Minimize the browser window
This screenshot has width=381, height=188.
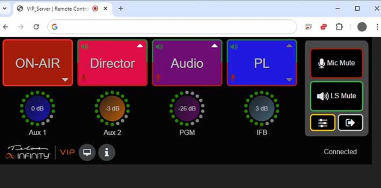click(x=338, y=8)
